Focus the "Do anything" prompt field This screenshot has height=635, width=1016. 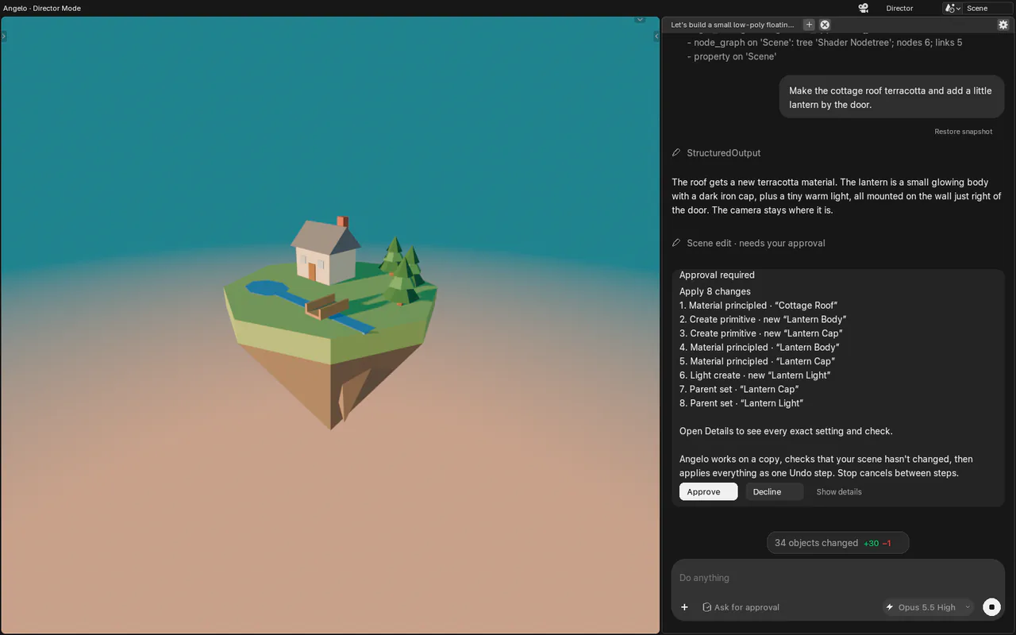tap(837, 578)
